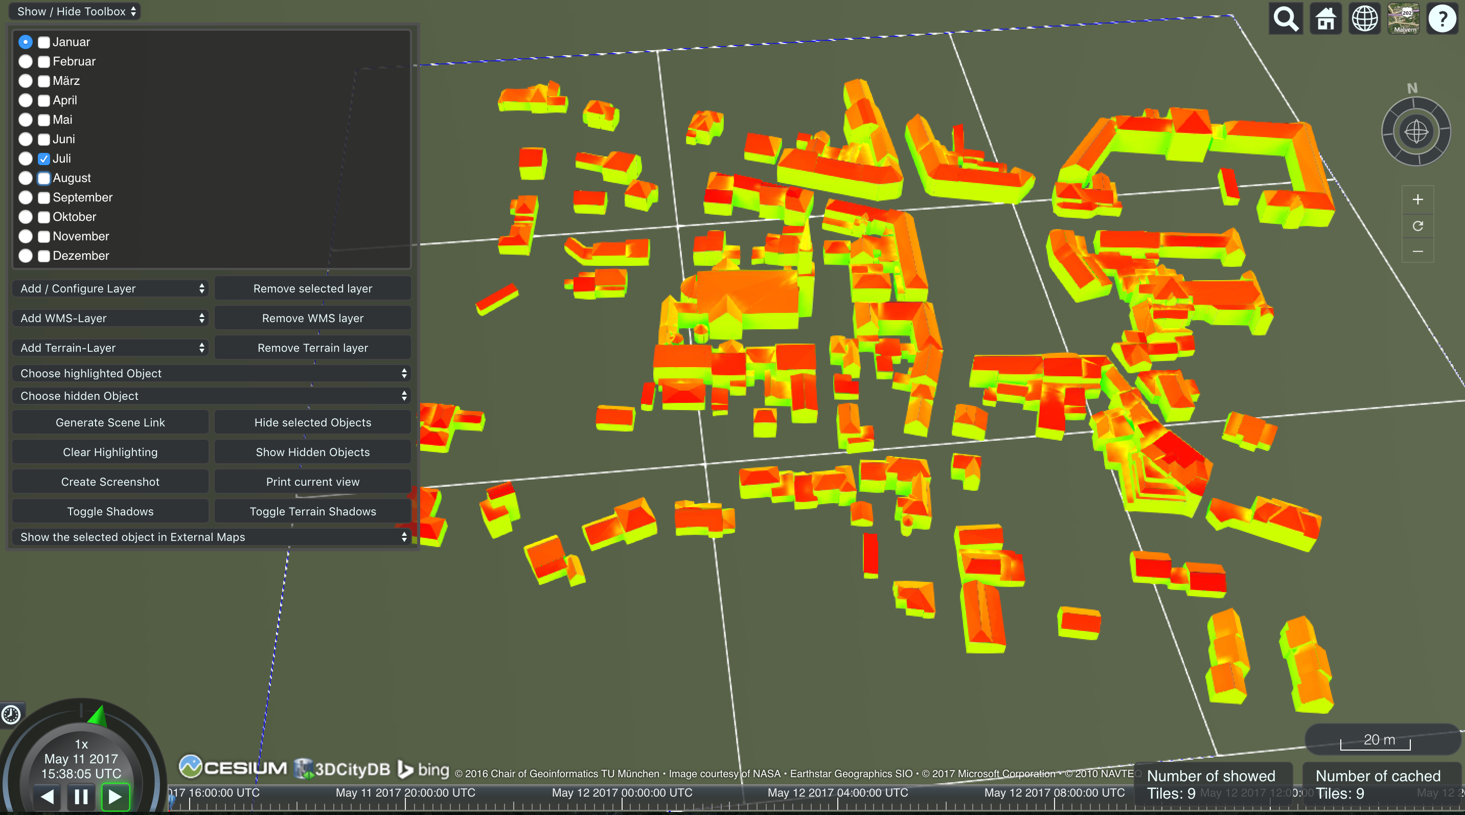Zoom in with the plus control
The width and height of the screenshot is (1465, 815).
tap(1417, 199)
